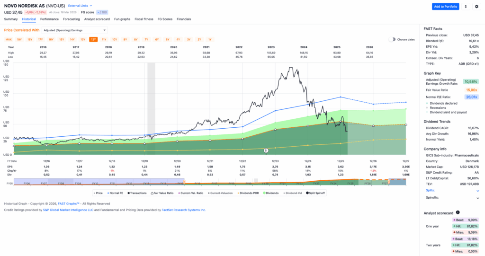This screenshot has width=485, height=256.
Task: Click the split marker S on chart
Action: pos(266,150)
